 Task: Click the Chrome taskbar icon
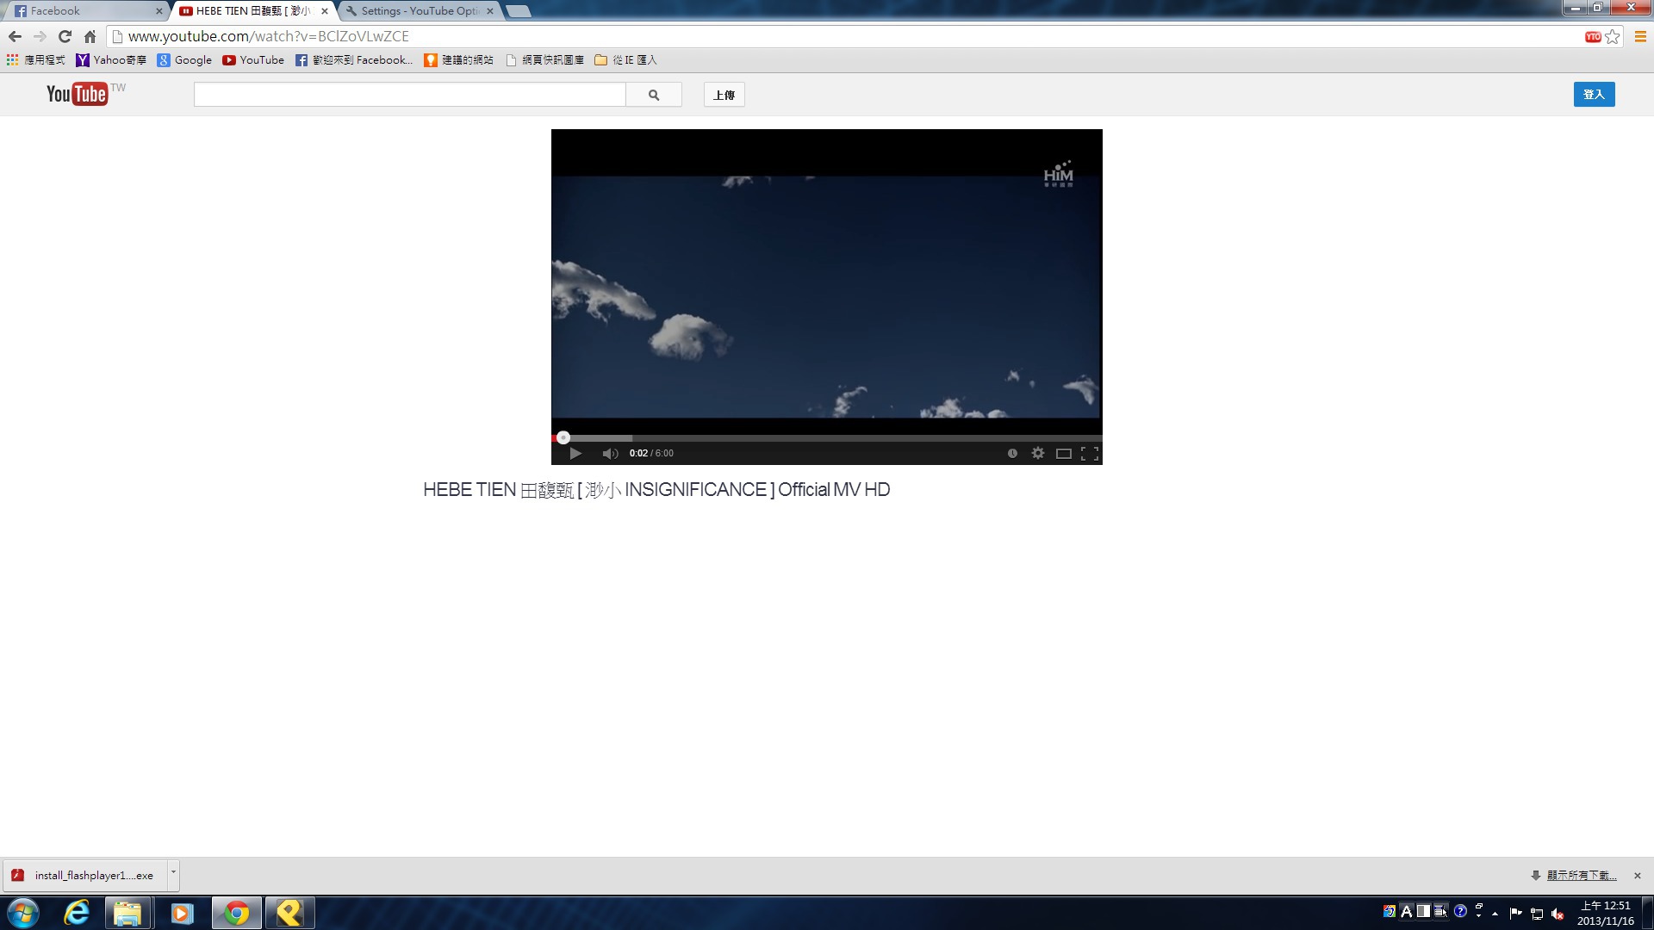coord(236,913)
